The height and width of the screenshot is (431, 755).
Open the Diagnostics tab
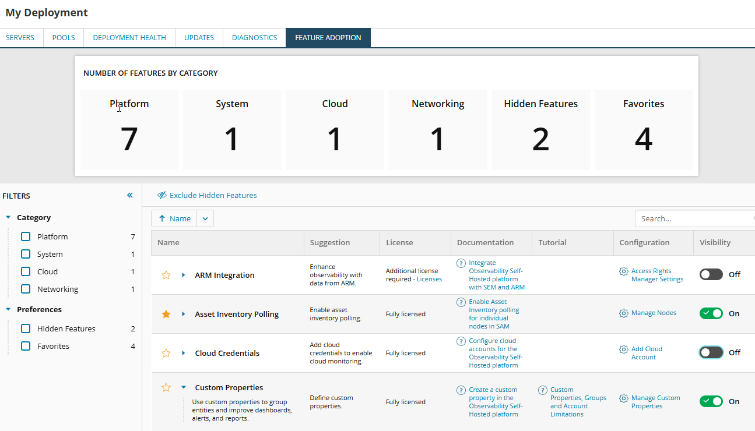[254, 38]
